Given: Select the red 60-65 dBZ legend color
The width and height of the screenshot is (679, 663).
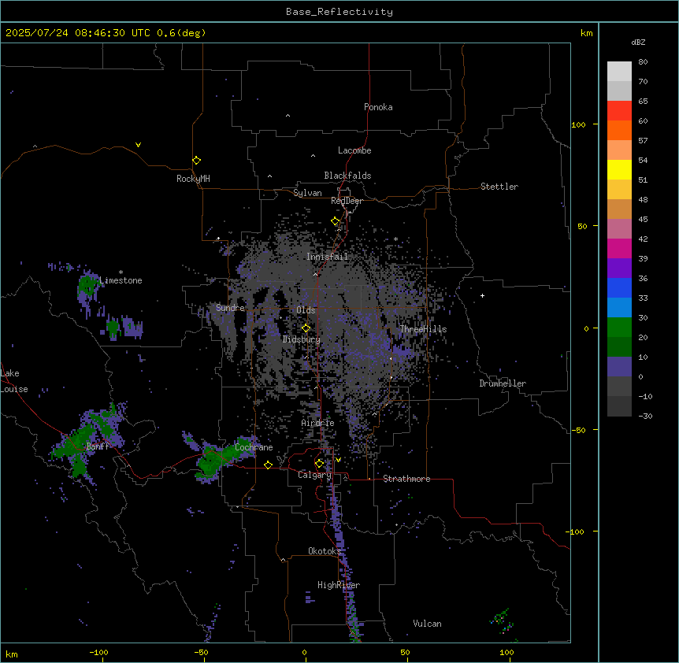Looking at the screenshot, I should 619,111.
